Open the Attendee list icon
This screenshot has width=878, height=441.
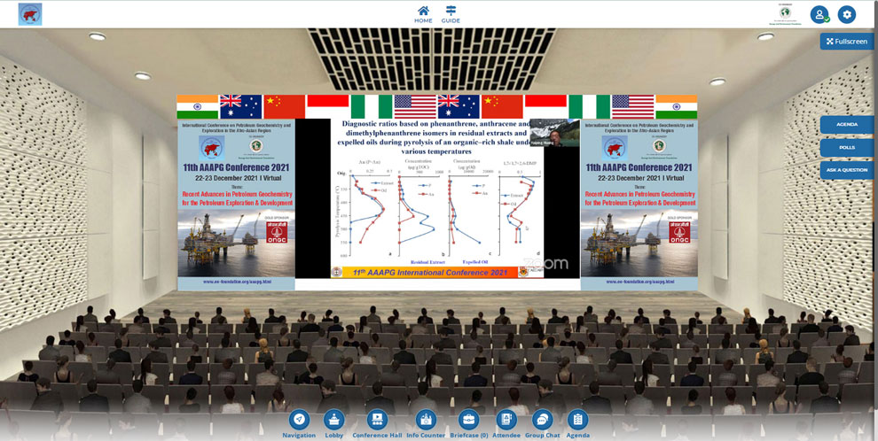(x=506, y=420)
